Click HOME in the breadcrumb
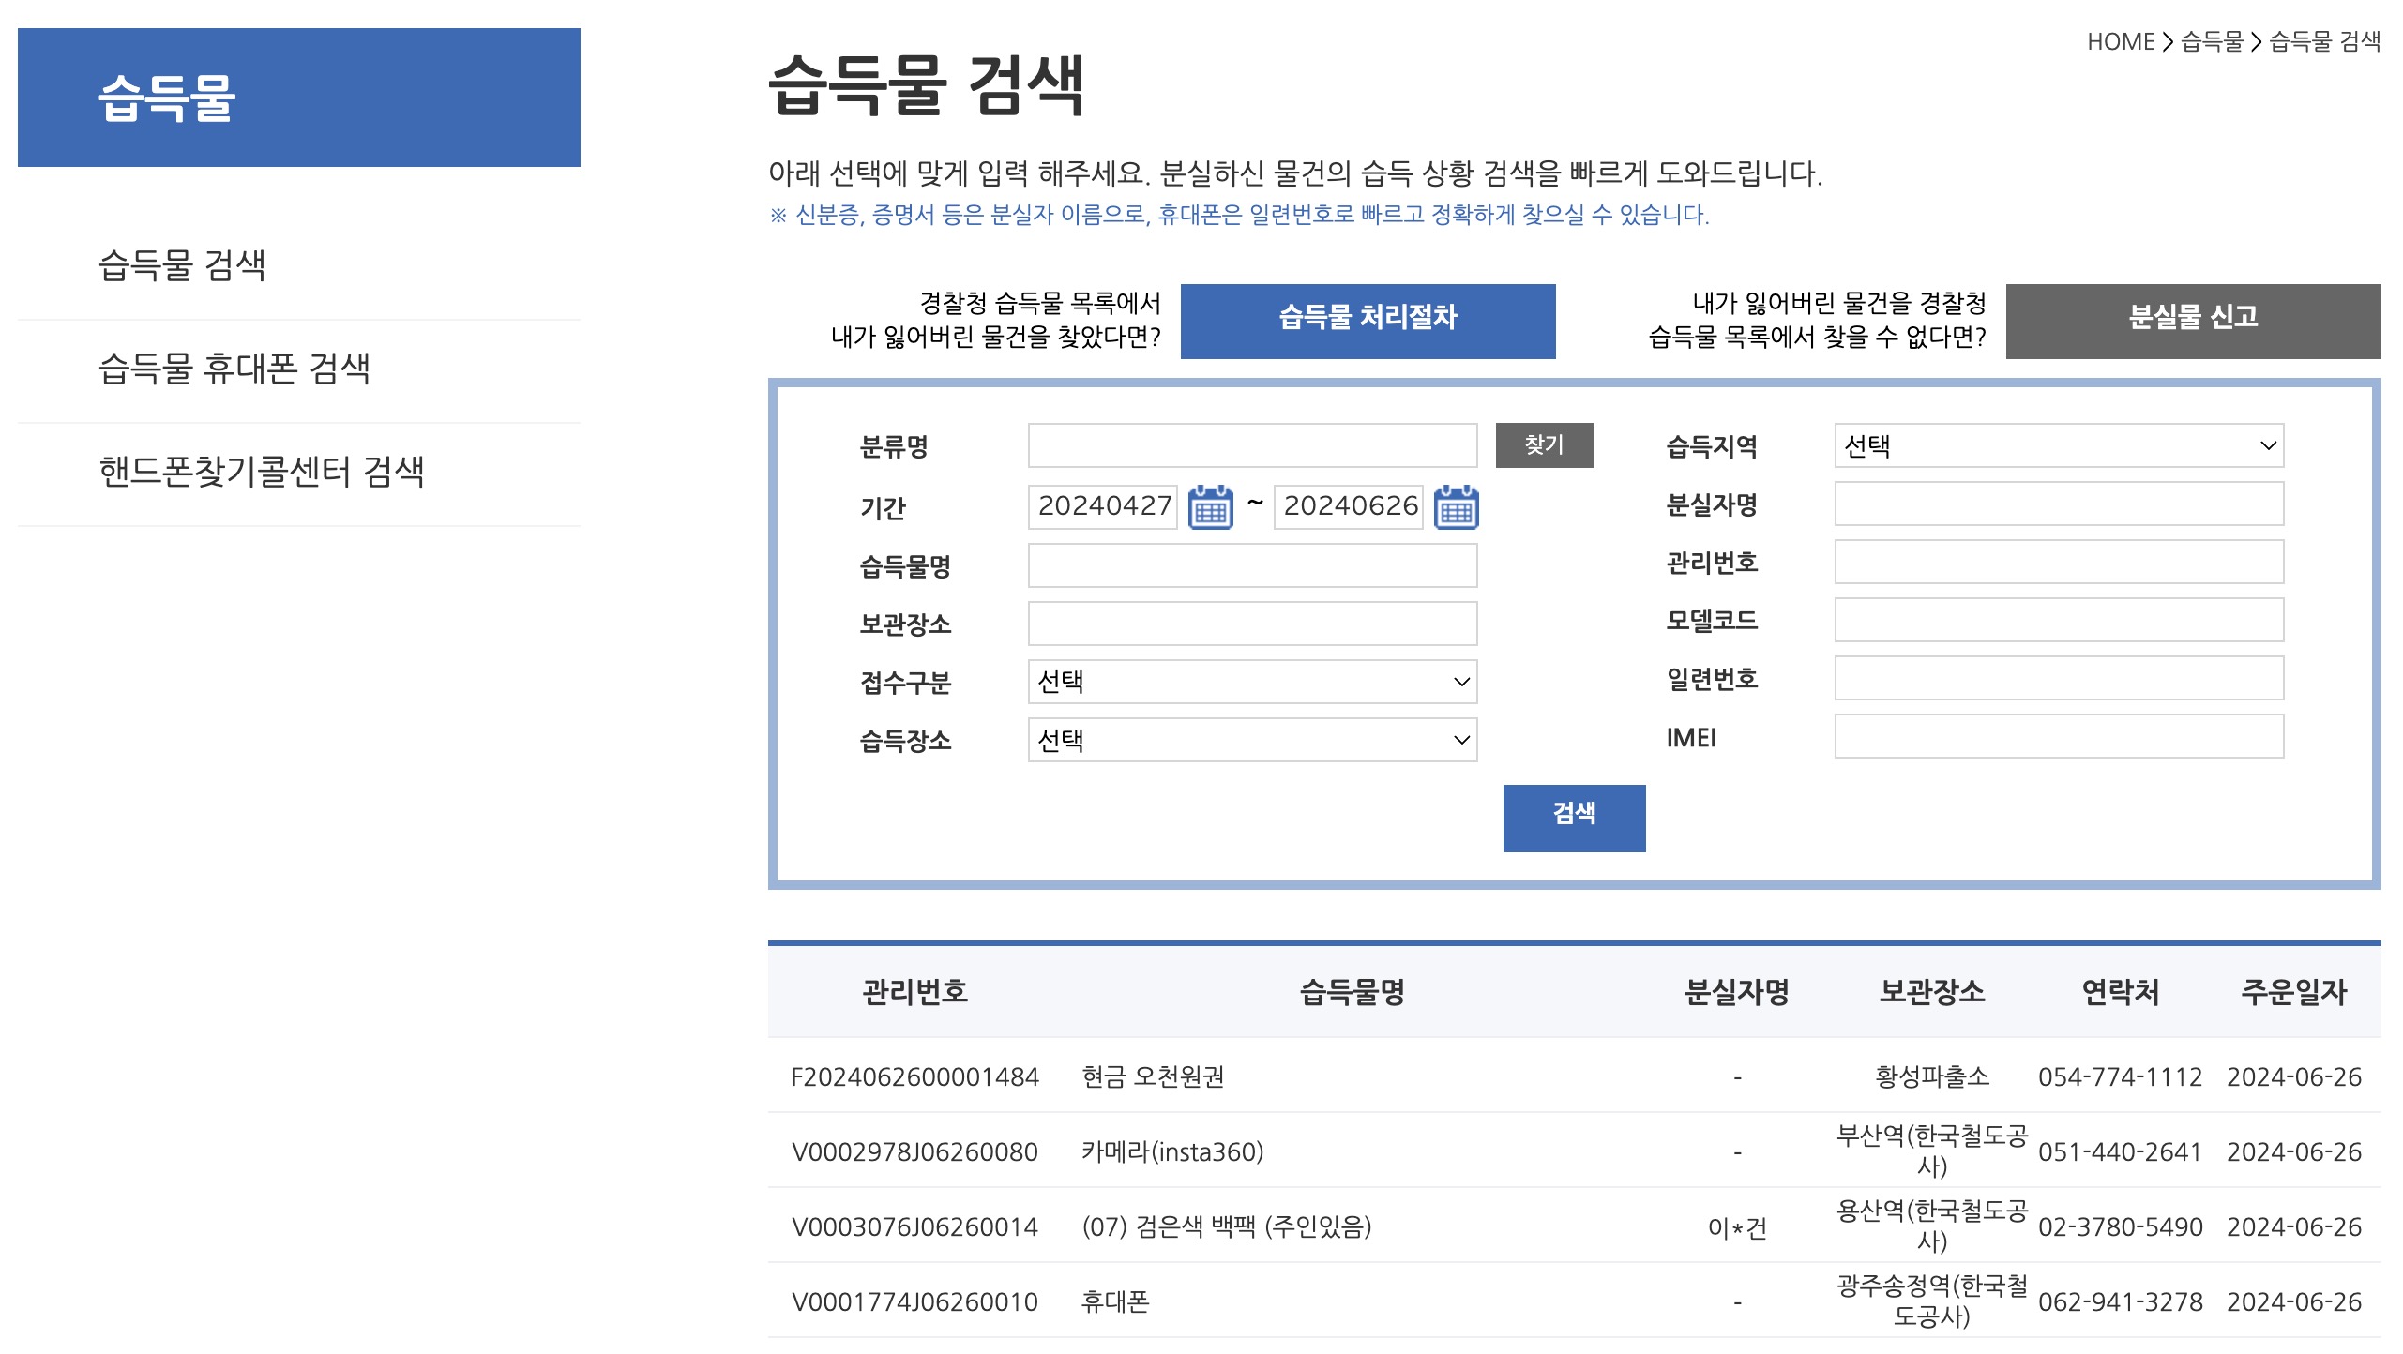 [x=2120, y=42]
